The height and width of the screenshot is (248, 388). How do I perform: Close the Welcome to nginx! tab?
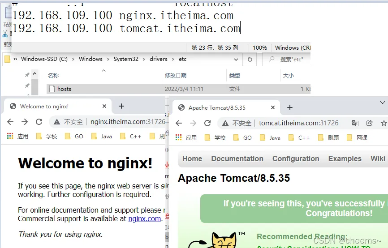[104, 107]
